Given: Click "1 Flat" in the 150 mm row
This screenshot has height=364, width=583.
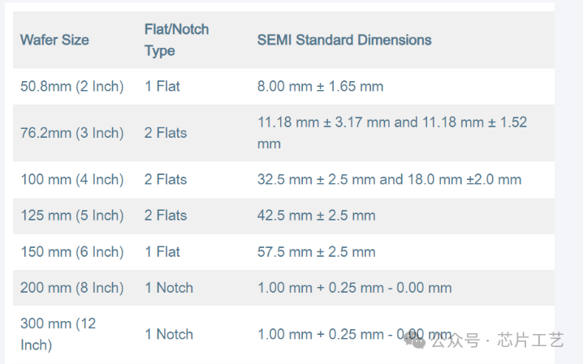Looking at the screenshot, I should (x=162, y=252).
